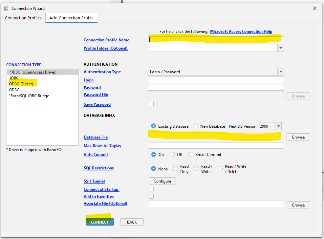324x239 pixels.
Task: Click the Associate File (Optional) link
Action: [105, 204]
